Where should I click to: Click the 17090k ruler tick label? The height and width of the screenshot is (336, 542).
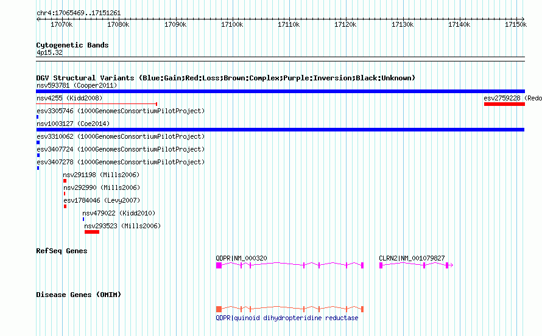(x=175, y=24)
